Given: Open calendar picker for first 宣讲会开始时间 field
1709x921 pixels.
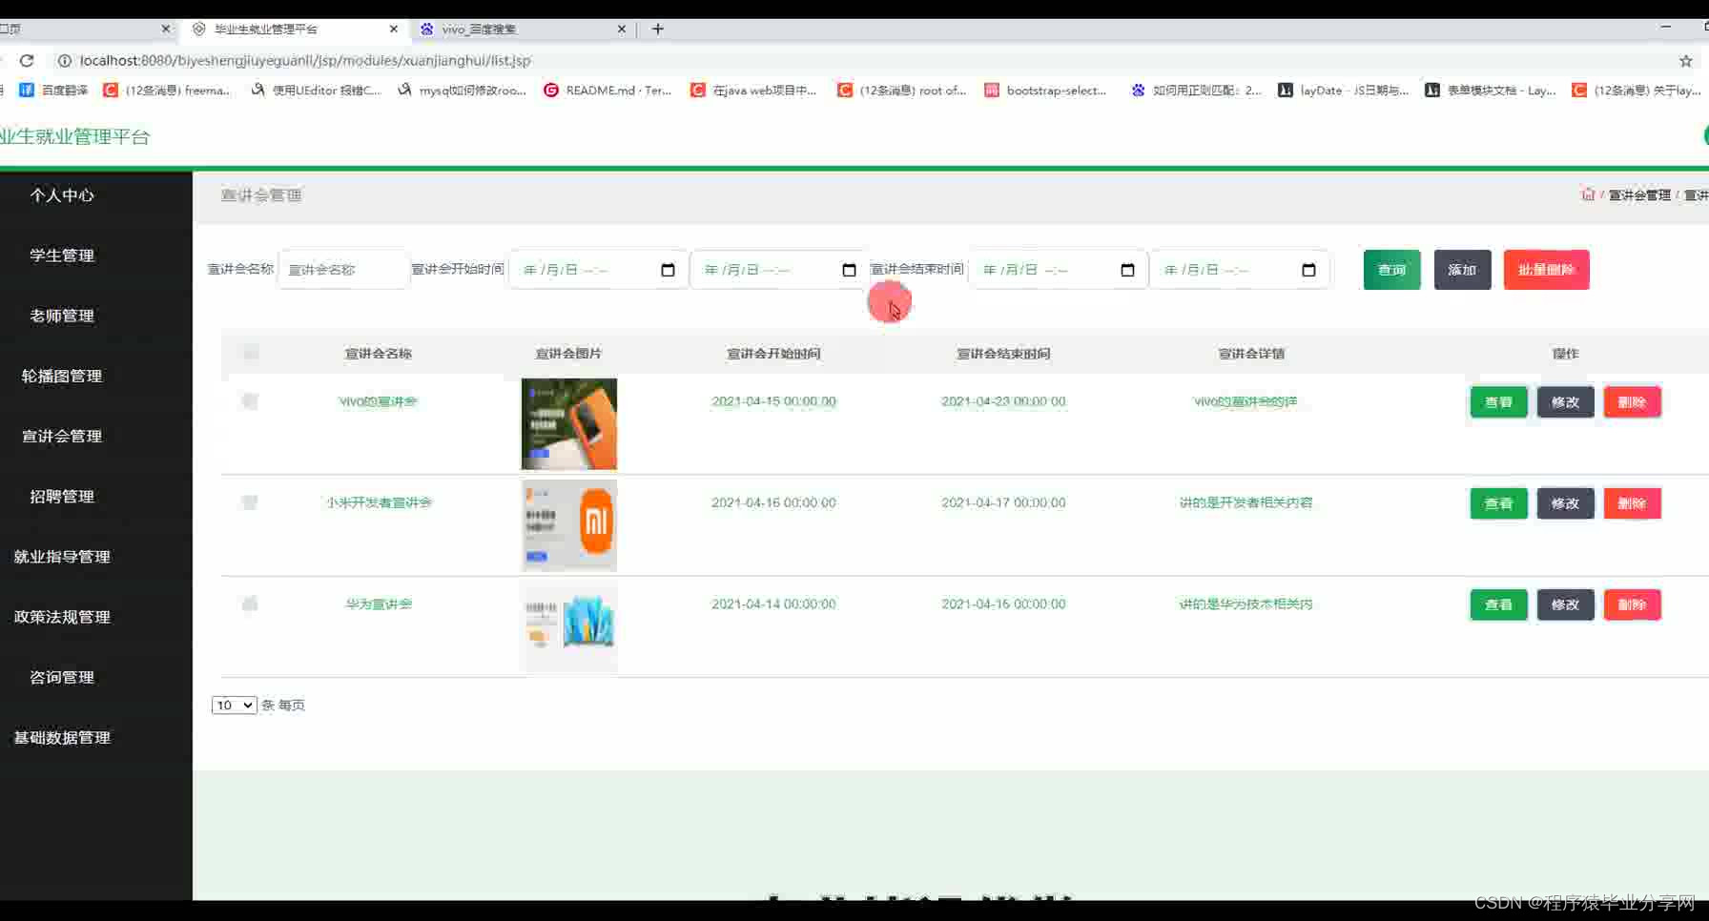Looking at the screenshot, I should (668, 270).
